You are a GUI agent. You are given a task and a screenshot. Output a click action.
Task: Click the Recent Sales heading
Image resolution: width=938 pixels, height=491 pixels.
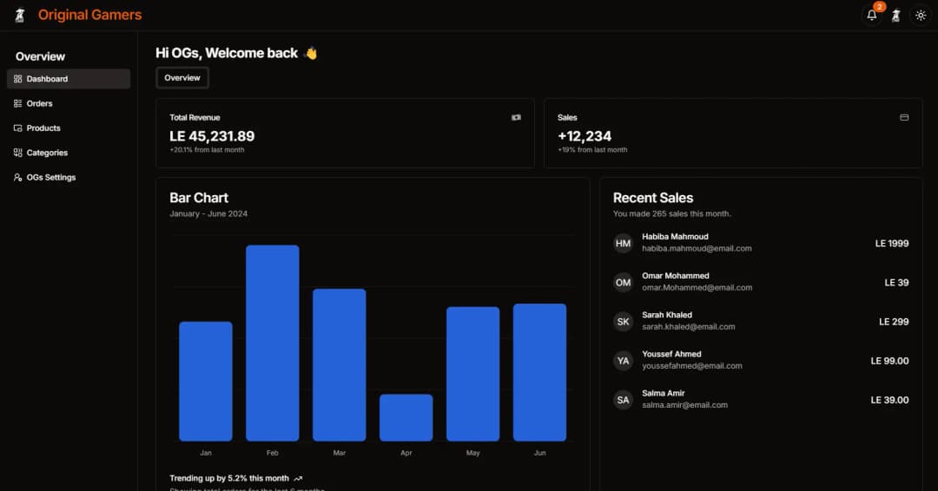click(x=653, y=198)
